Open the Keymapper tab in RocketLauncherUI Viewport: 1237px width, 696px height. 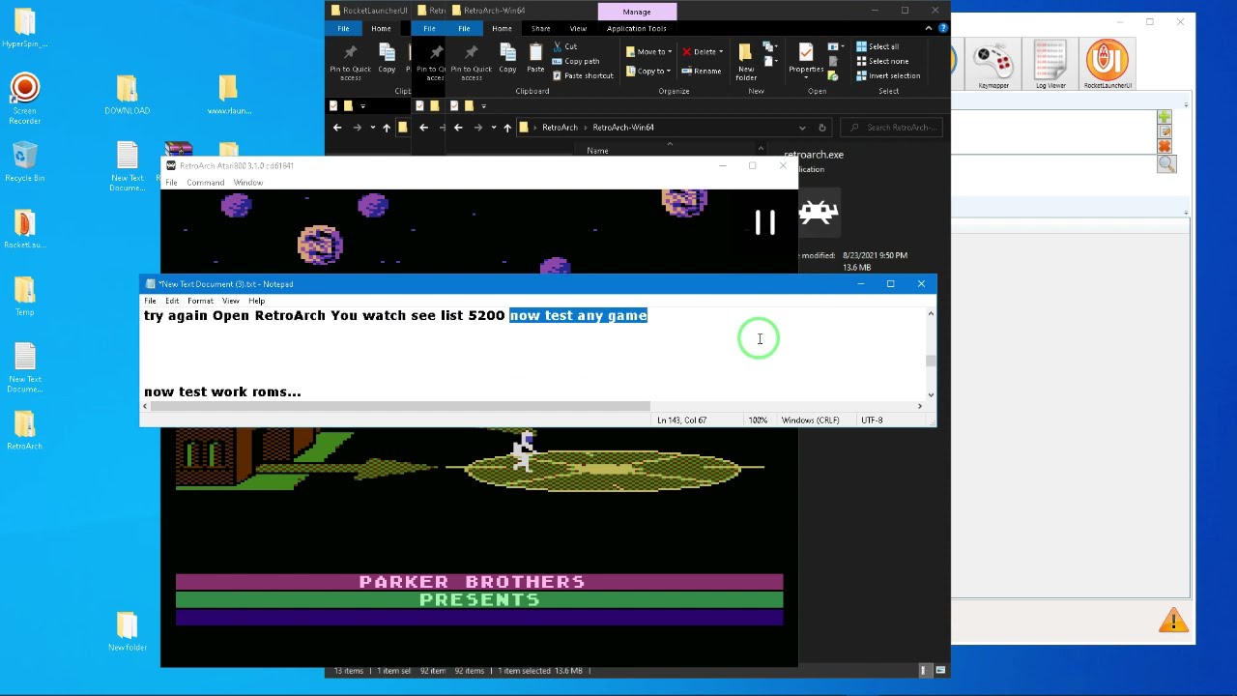993,65
